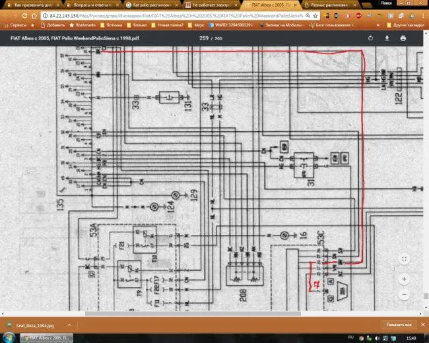Click the PDF page number field
The image size is (429, 343).
204,38
